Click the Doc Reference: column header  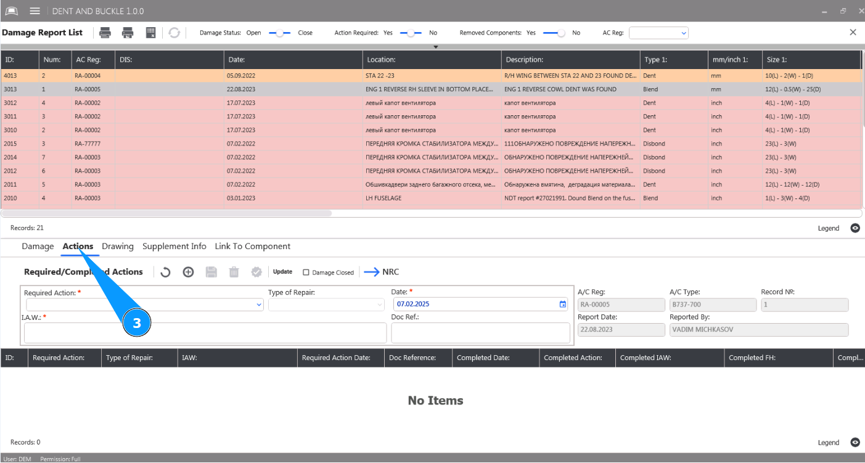tap(419, 358)
